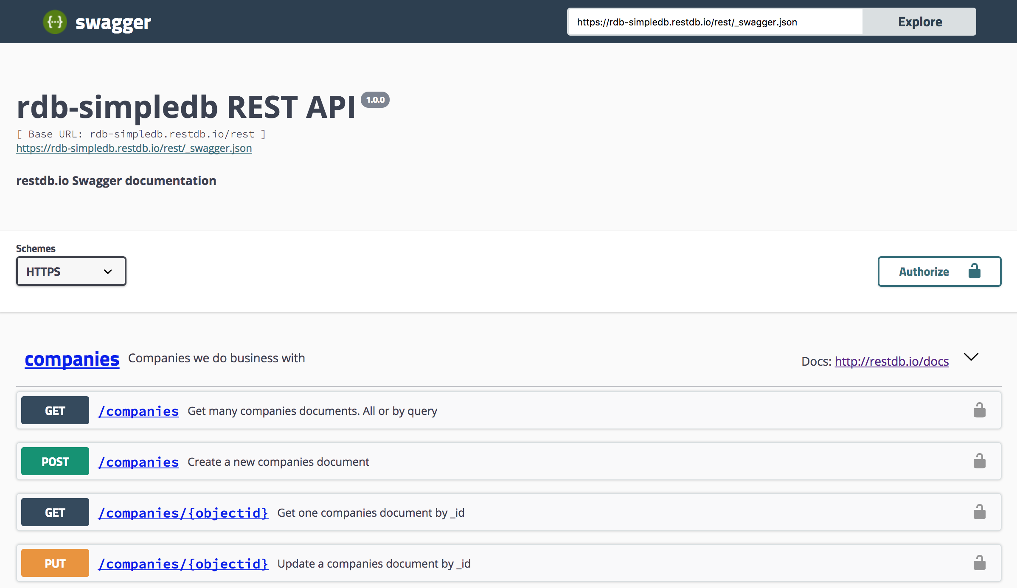Image resolution: width=1017 pixels, height=588 pixels.
Task: Click the padlock on GET /companies row
Action: coord(980,410)
